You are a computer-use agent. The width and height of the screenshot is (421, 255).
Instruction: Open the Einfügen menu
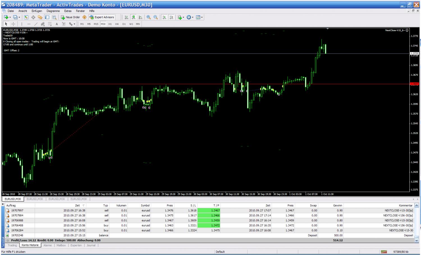click(37, 11)
